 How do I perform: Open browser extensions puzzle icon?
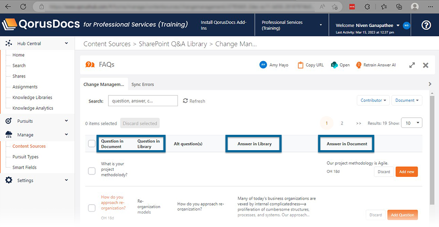click(367, 7)
